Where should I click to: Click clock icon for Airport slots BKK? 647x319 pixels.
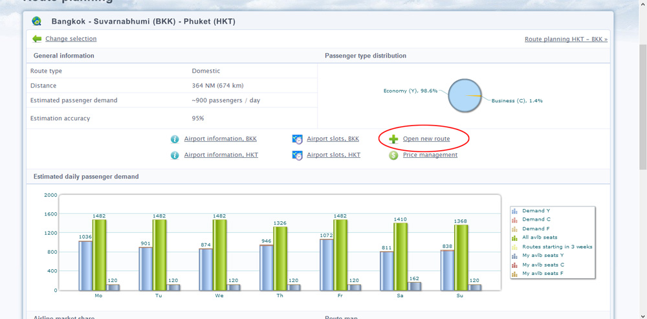[298, 139]
